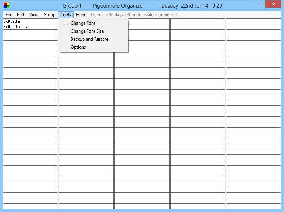
Task: Close the Pigeonhole Organizer window
Action: [x=273, y=4]
